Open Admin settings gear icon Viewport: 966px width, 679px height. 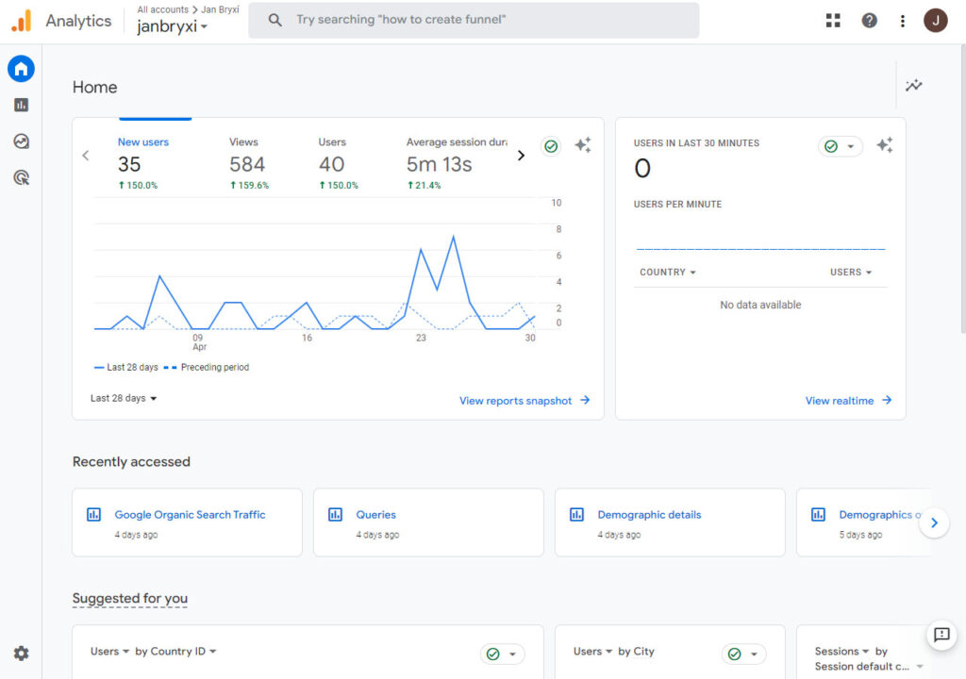click(x=21, y=654)
